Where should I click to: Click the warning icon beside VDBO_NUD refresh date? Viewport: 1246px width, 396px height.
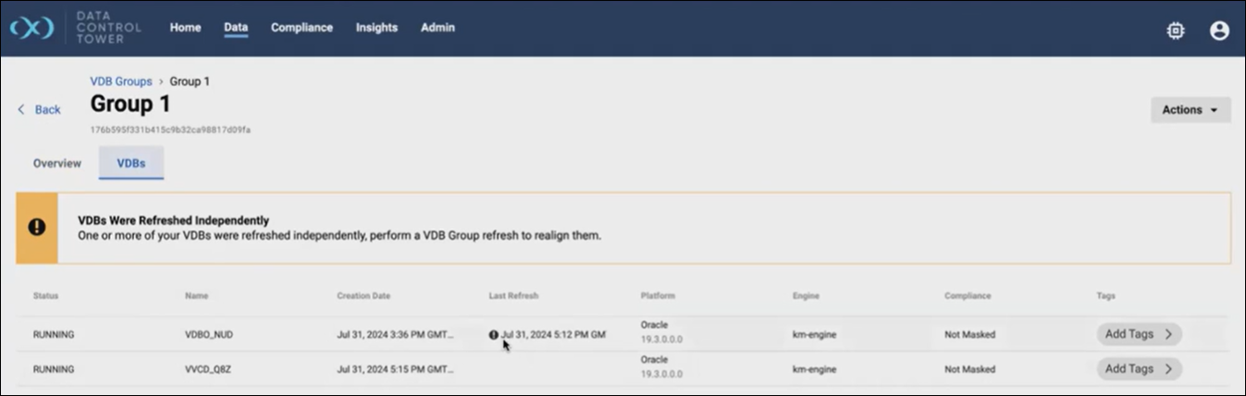point(494,335)
